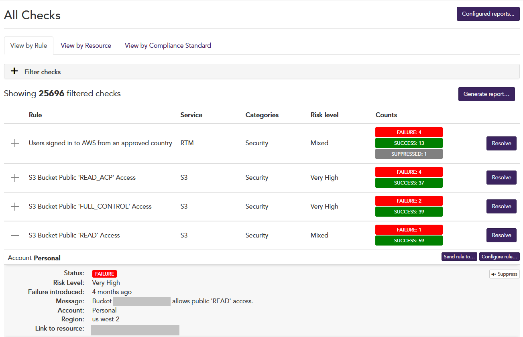Click Send rule to button
This screenshot has height=337, width=523.
(459, 257)
